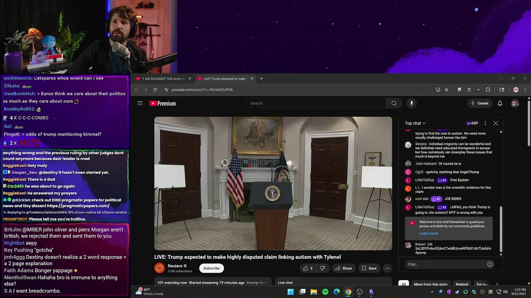Viewport: 531px width, 298px height.
Task: Open the weather widget showing 86°F
Action: coord(150,292)
